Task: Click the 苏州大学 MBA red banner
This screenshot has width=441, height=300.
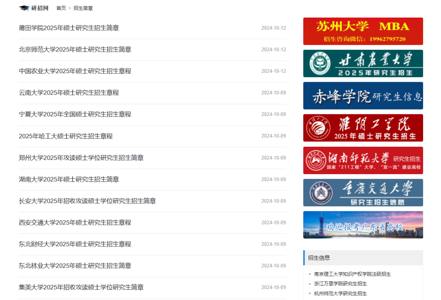Action: pyautogui.click(x=363, y=31)
